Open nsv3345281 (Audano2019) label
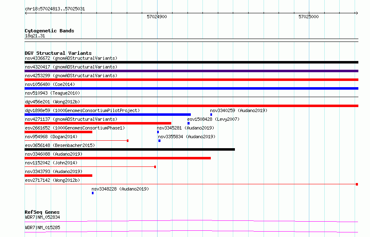The image size is (370, 237). (185, 128)
